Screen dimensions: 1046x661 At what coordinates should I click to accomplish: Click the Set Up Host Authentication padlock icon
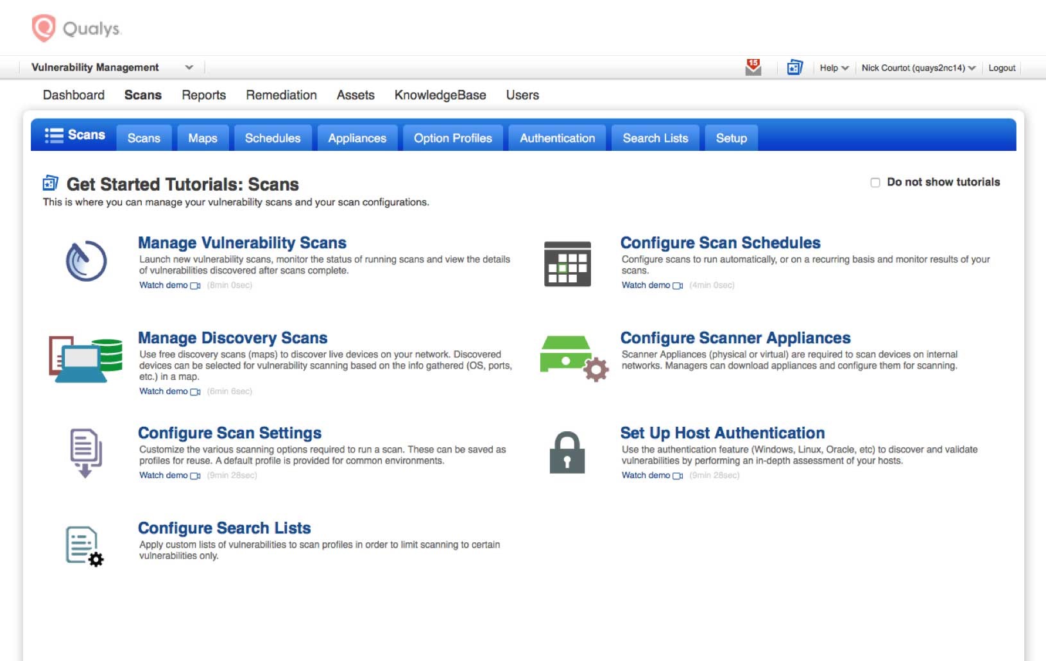(x=567, y=452)
